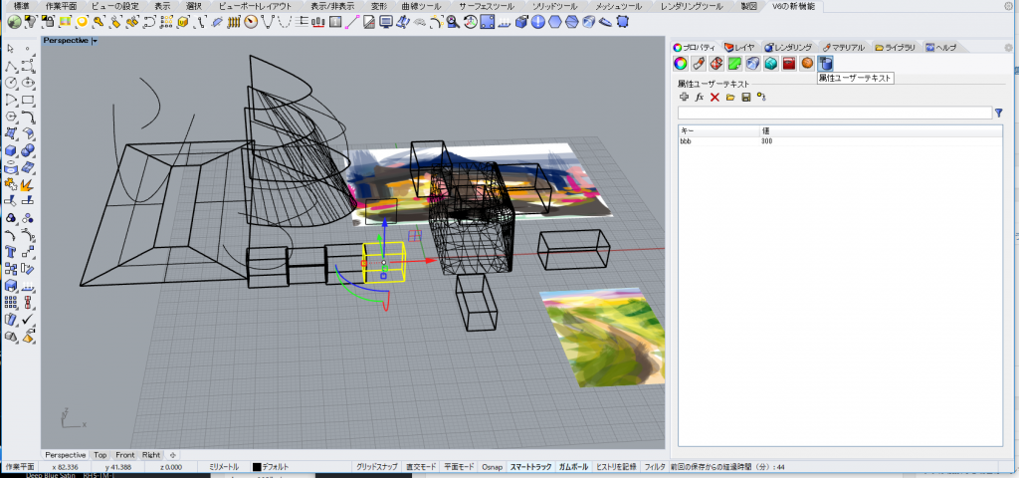Toggle ガムボール gumball in status bar
This screenshot has height=478, width=1019.
pyautogui.click(x=573, y=466)
